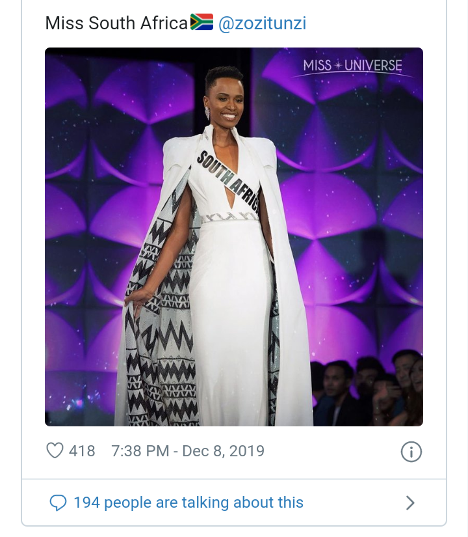Click the South African flag emoji

coord(201,24)
